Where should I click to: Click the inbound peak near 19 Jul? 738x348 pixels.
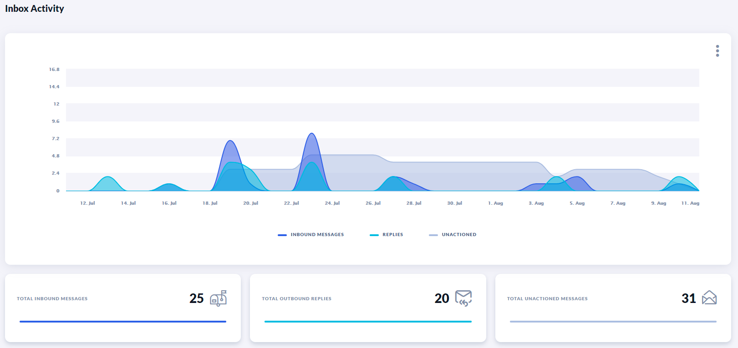(230, 141)
